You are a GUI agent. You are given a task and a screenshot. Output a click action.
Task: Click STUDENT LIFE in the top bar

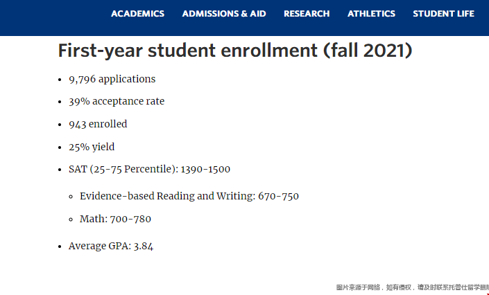[x=443, y=14]
